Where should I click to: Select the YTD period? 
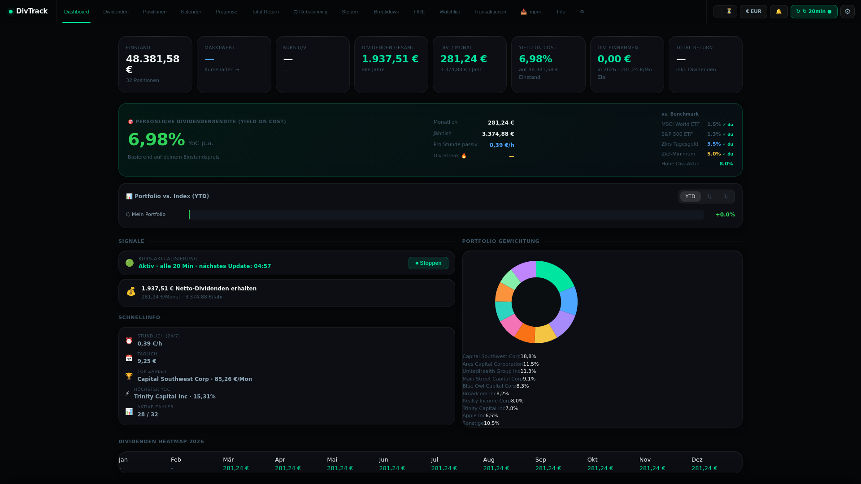[x=690, y=196]
